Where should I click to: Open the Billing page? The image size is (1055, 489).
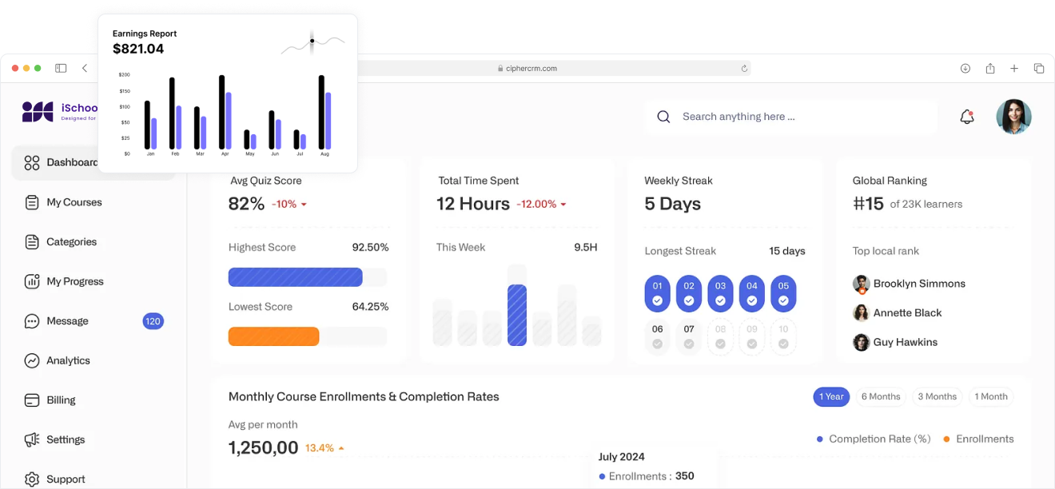click(x=61, y=400)
